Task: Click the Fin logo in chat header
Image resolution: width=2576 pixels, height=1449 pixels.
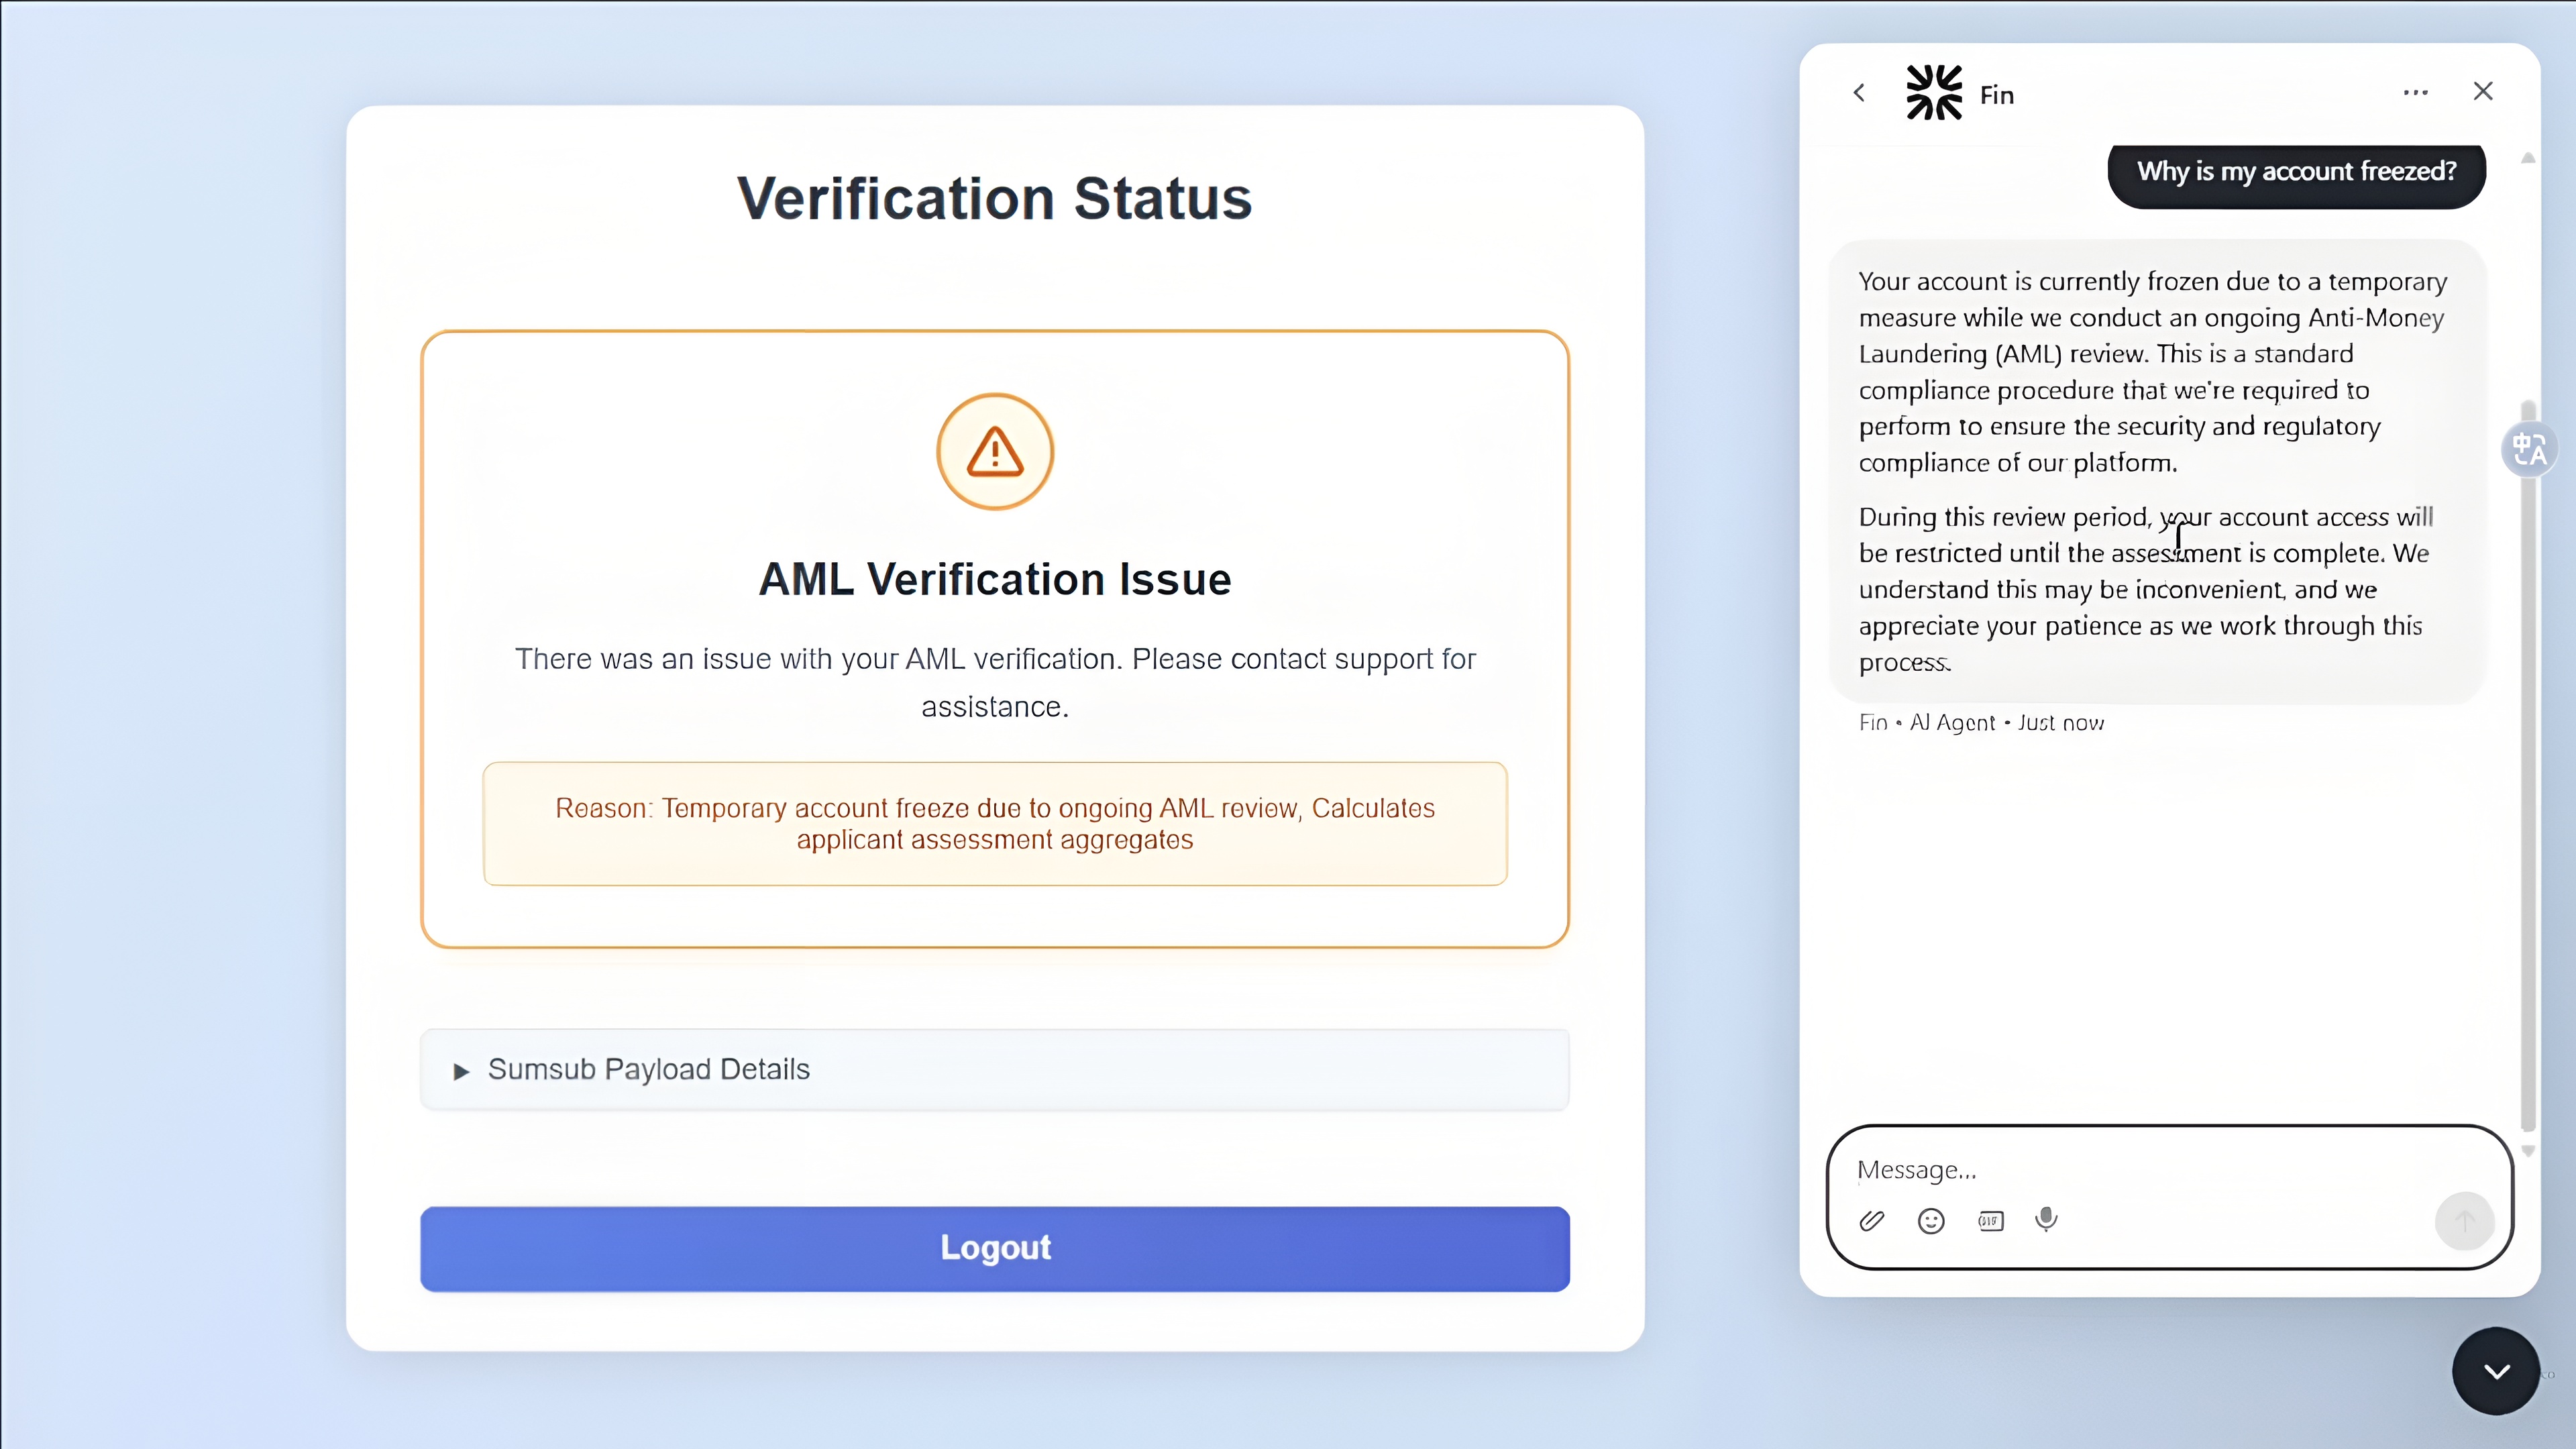Action: 1934,92
